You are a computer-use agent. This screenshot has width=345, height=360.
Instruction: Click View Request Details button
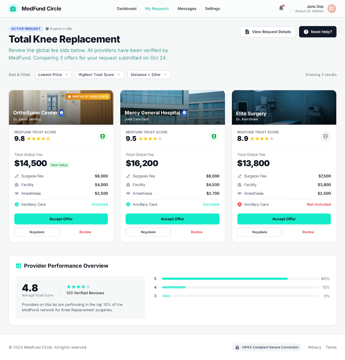[x=268, y=32]
